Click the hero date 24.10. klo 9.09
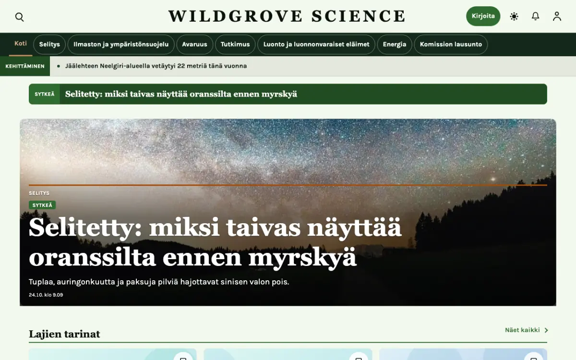576x360 pixels. [46, 295]
